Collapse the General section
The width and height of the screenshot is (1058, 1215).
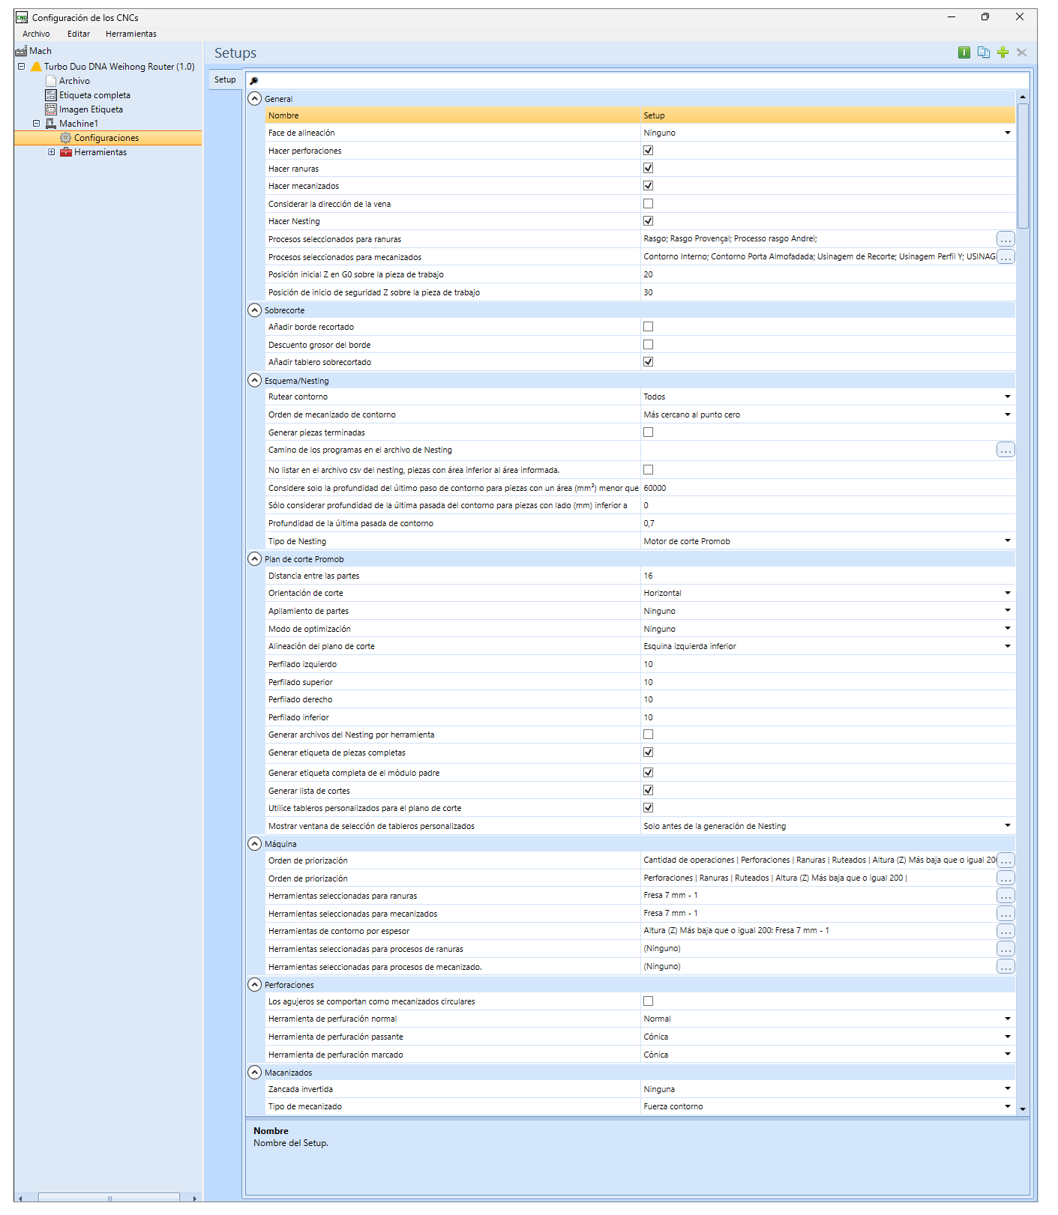coord(255,99)
